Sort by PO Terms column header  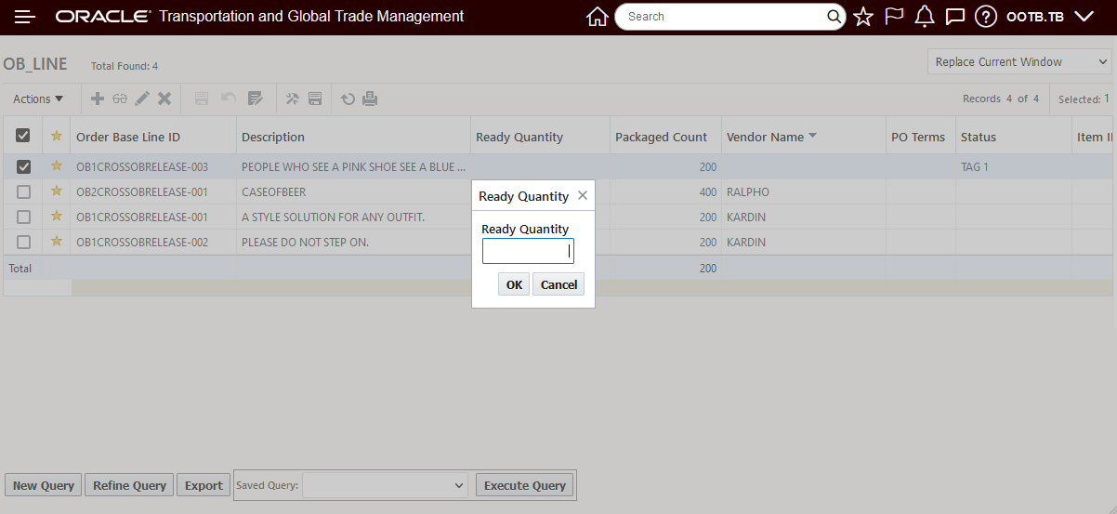click(918, 137)
